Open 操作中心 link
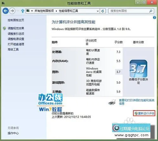 pos(13,133)
